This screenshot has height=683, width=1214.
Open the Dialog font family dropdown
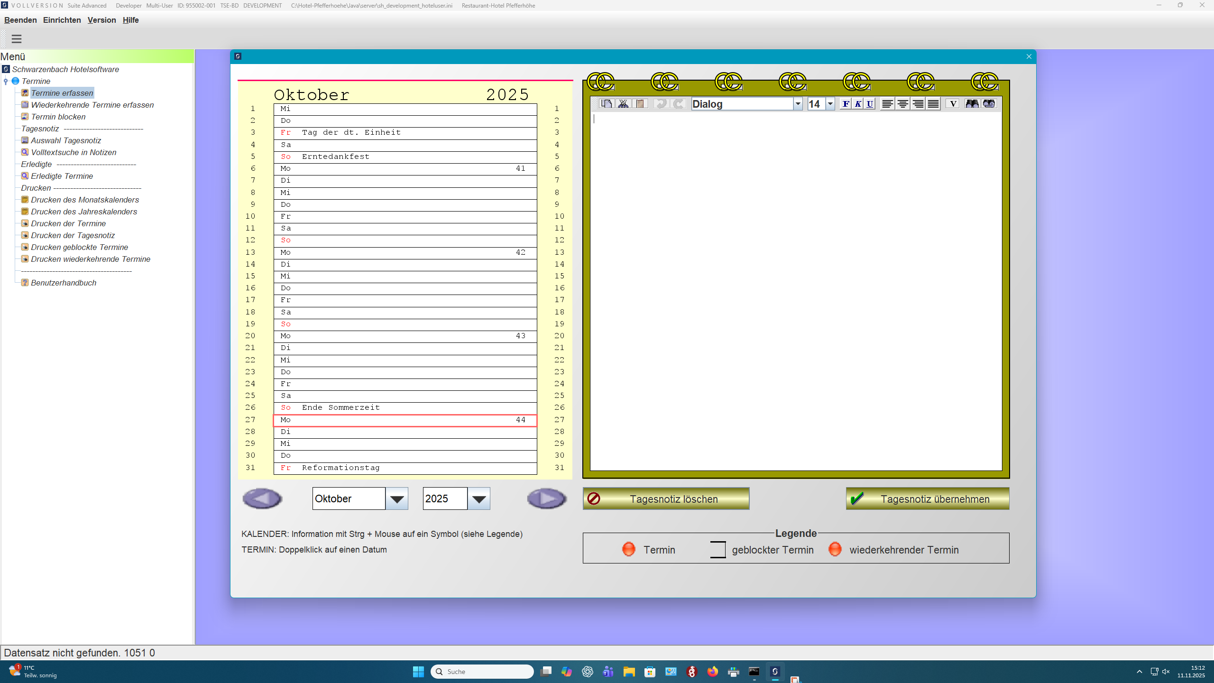[x=797, y=103]
